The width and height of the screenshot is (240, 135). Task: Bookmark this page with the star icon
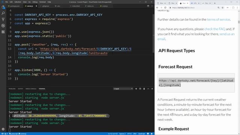[222, 7]
